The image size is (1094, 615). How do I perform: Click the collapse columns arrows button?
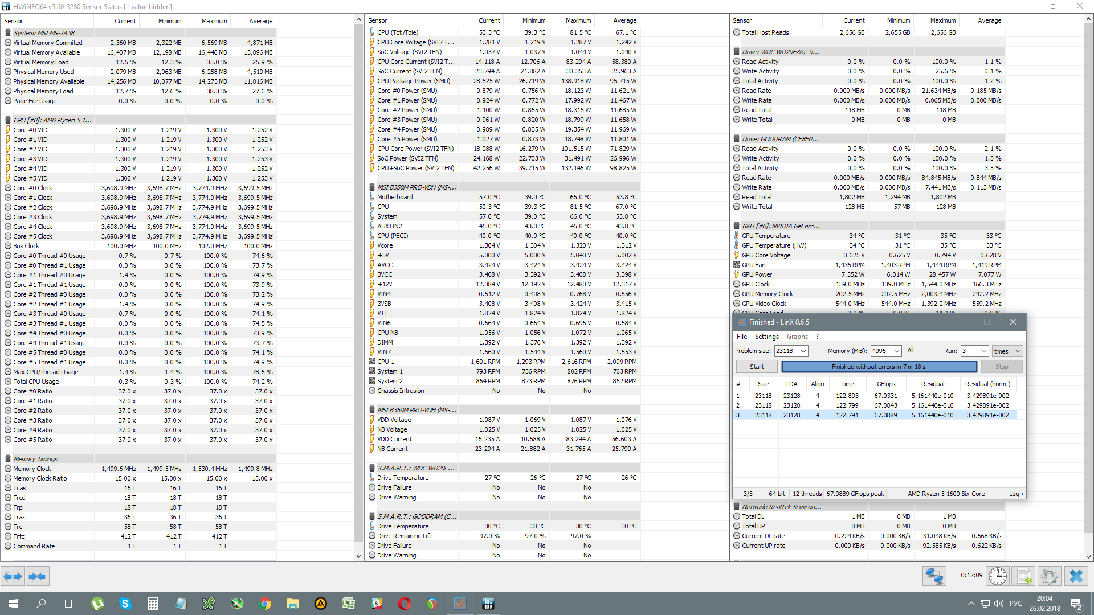tap(38, 576)
